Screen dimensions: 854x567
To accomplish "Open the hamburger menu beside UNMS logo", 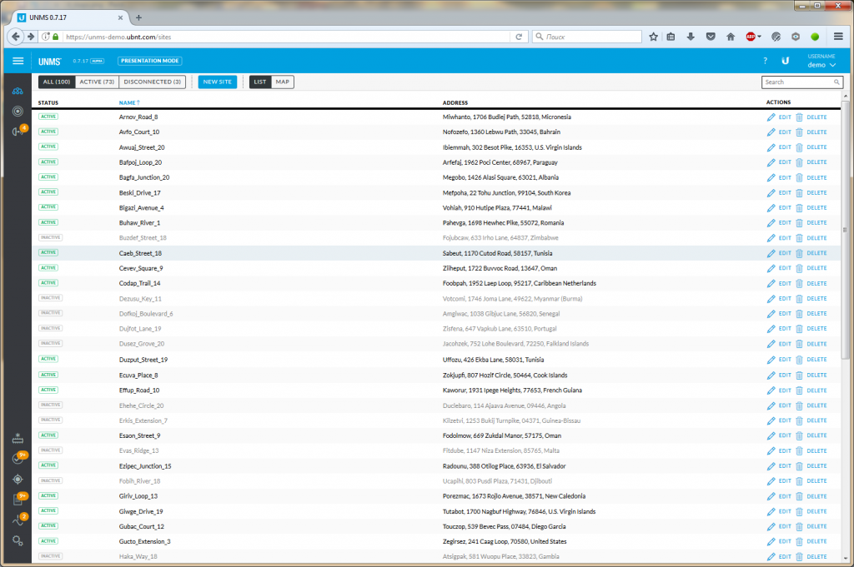I will (x=18, y=61).
